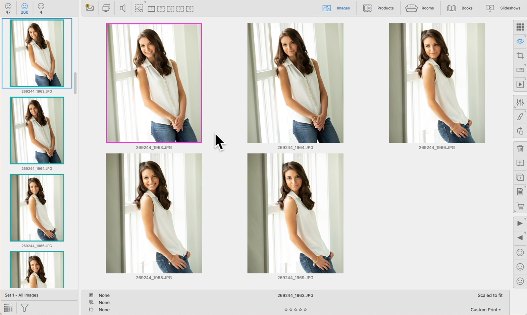Toggle the eye view mode icon
Viewport: 527px width, 315px height.
pos(520,41)
